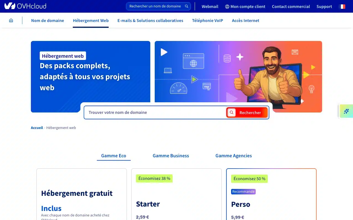Click the Starter plan title

pyautogui.click(x=148, y=204)
